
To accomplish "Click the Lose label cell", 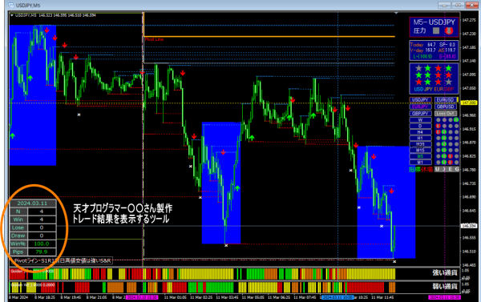I will tap(18, 228).
